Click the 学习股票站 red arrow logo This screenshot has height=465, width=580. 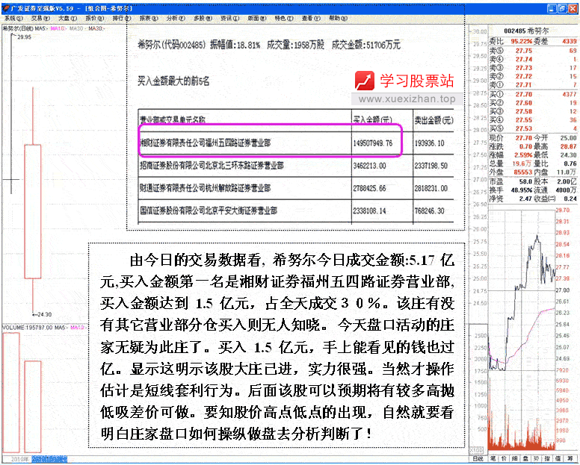tap(365, 81)
